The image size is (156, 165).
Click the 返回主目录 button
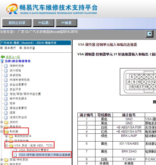coord(17,23)
